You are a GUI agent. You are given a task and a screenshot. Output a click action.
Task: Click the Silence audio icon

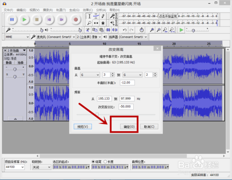(115, 30)
